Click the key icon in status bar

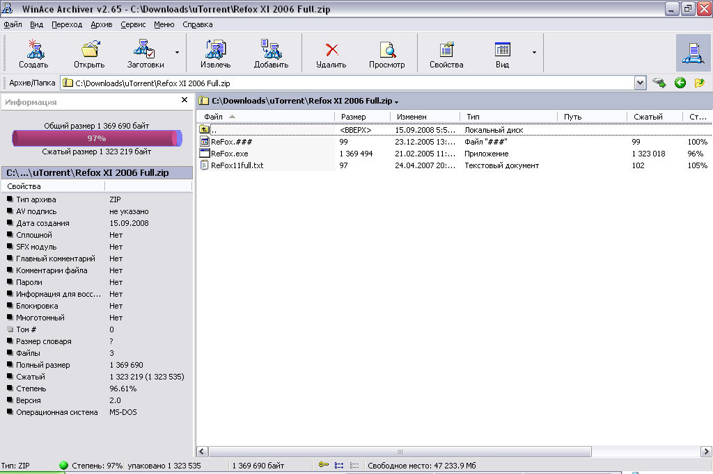pos(323,465)
